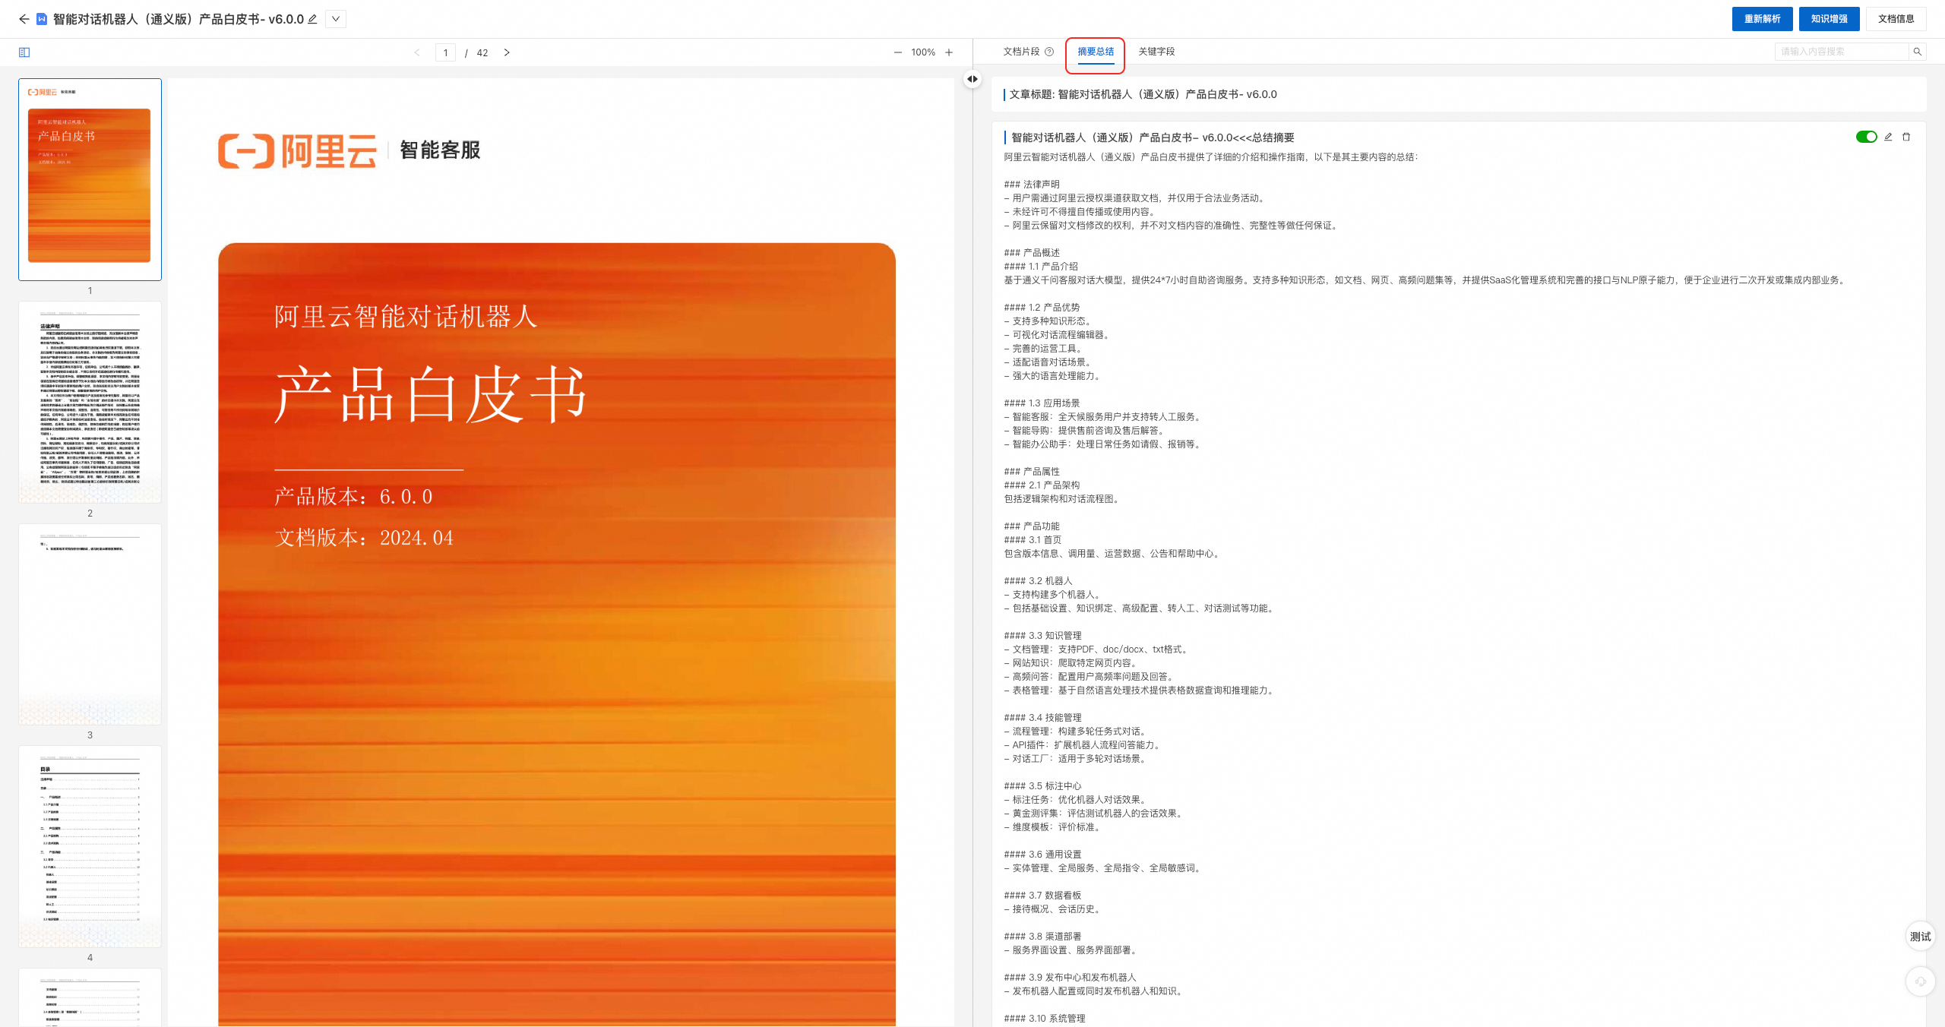Go to next page with the chevron
The width and height of the screenshot is (1945, 1027).
[x=507, y=52]
